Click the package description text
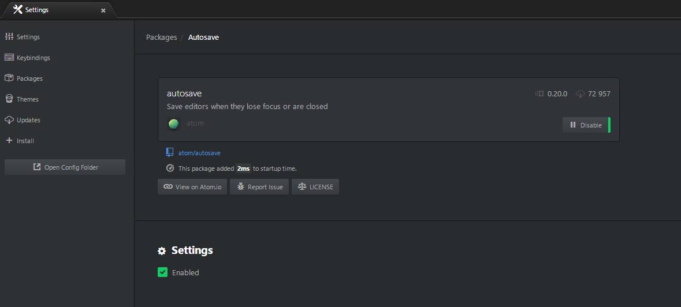 tap(247, 106)
